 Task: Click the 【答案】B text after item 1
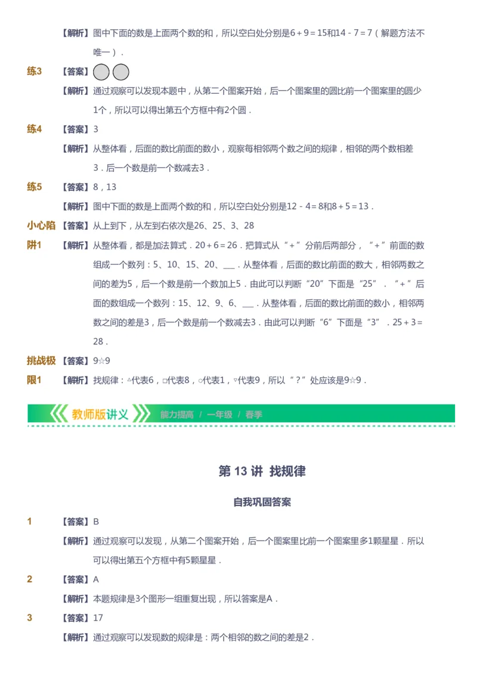80,520
